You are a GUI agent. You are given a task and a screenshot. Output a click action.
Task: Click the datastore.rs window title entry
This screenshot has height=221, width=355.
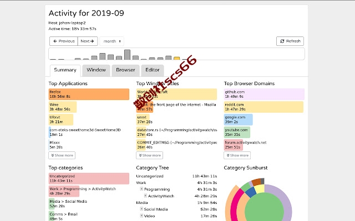[176, 132]
